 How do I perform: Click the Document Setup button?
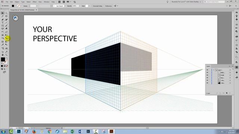click(x=97, y=6)
